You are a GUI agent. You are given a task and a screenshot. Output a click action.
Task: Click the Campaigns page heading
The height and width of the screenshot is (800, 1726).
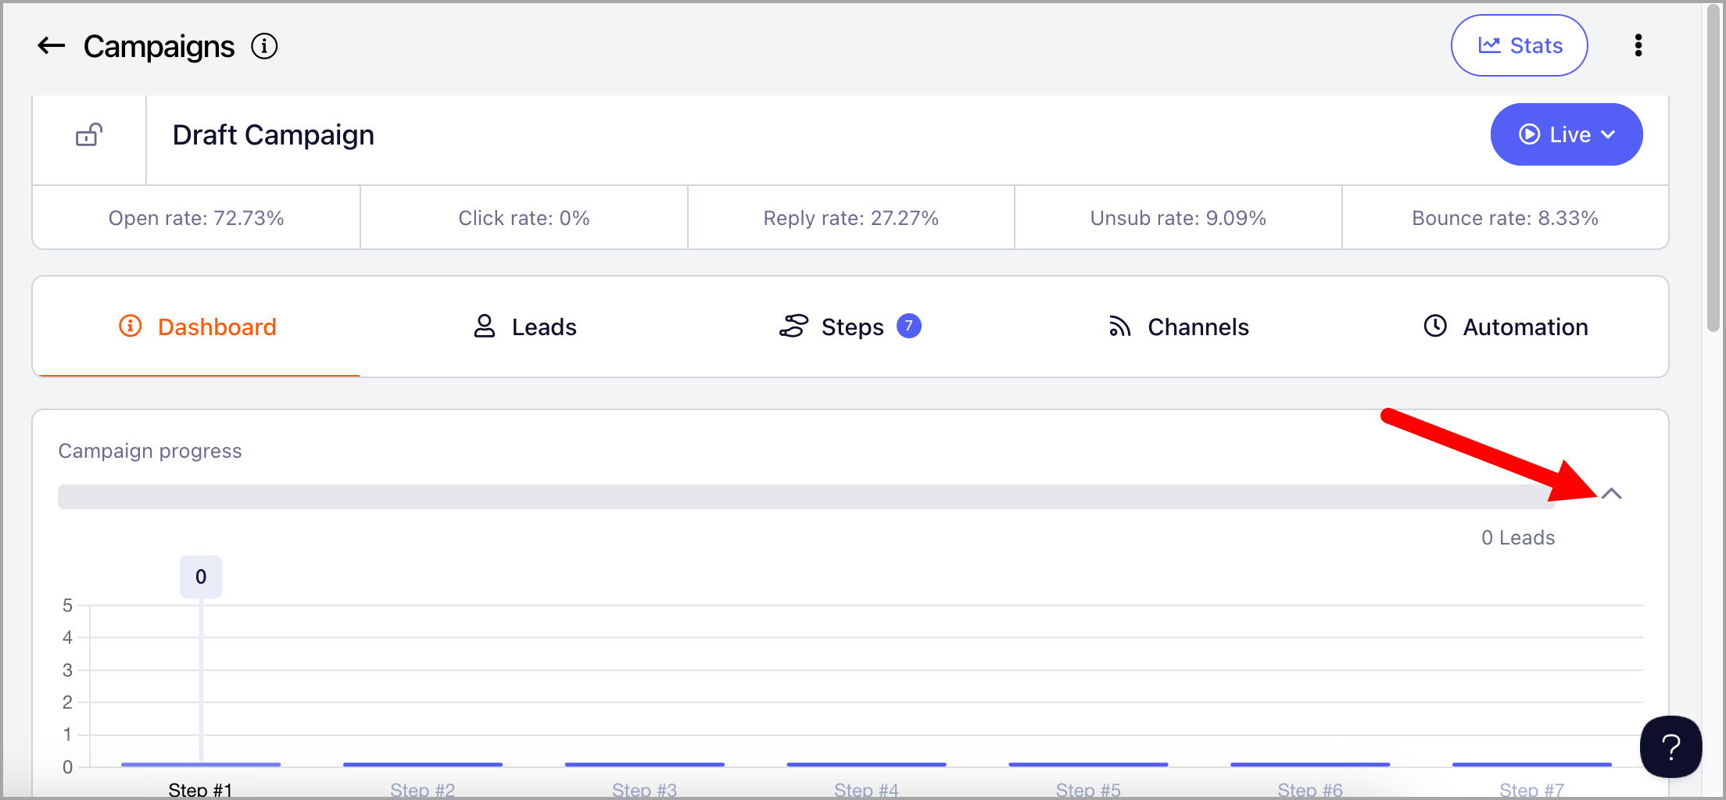click(x=159, y=46)
